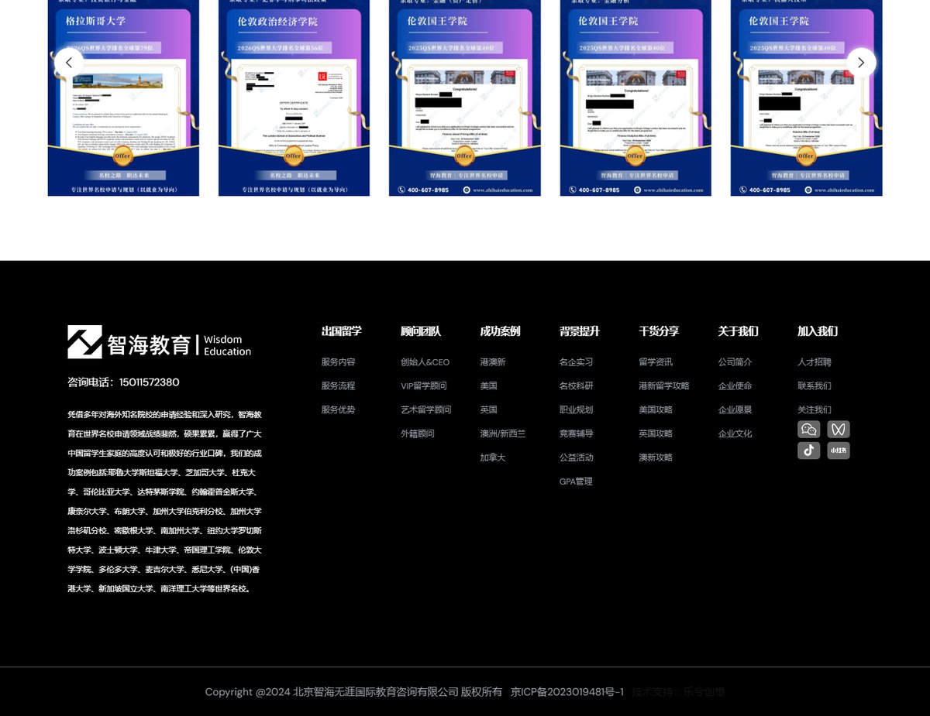
Task: Click the 京ICP备2023019481号-1 record link
Action: (x=567, y=692)
